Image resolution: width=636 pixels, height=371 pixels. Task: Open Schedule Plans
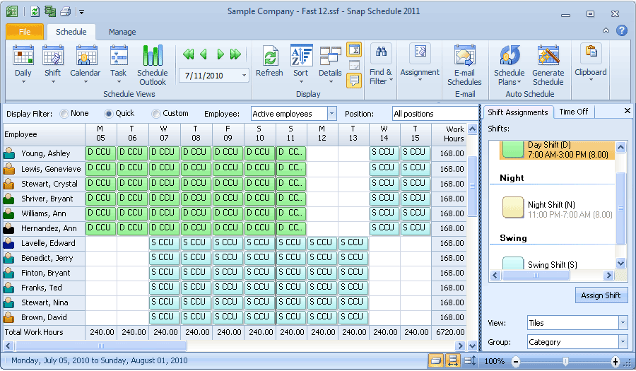coord(509,65)
